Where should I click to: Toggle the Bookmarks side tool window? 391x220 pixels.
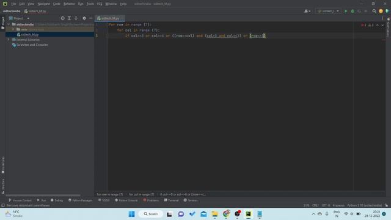pos(2,165)
